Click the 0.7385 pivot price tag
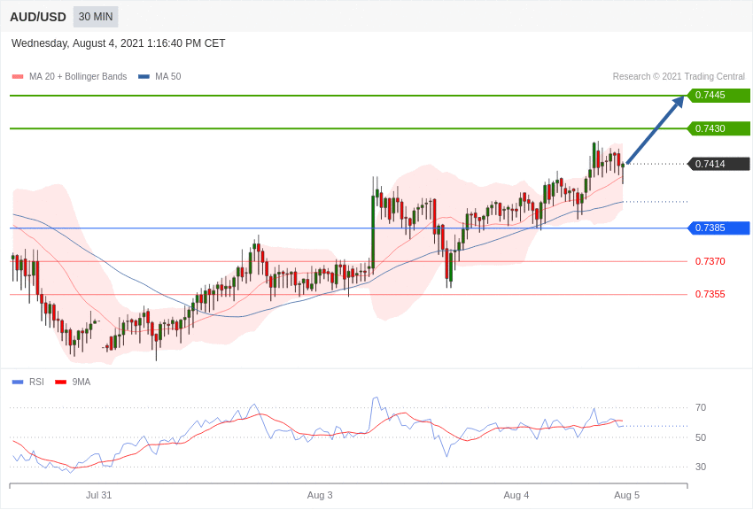The image size is (753, 510). coord(718,228)
